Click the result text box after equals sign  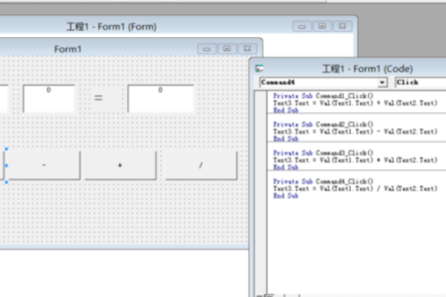(160, 99)
